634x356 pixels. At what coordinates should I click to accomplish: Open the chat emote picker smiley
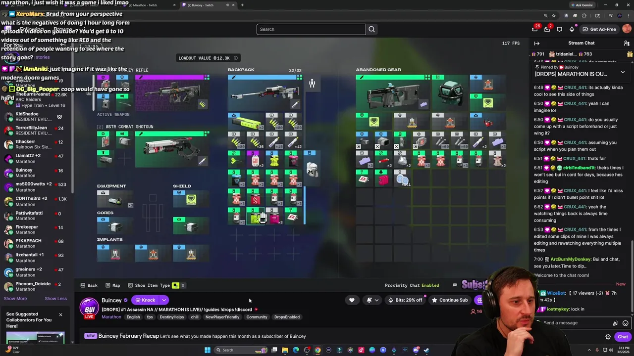point(626,323)
